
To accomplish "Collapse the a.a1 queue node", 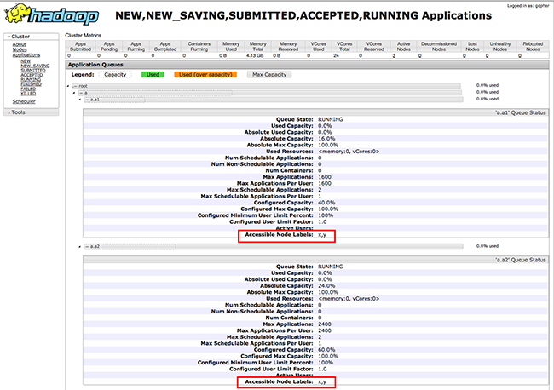I will coord(85,100).
